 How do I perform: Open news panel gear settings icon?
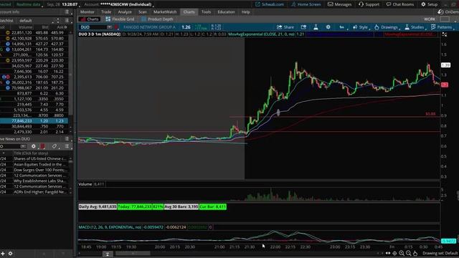tap(34, 146)
